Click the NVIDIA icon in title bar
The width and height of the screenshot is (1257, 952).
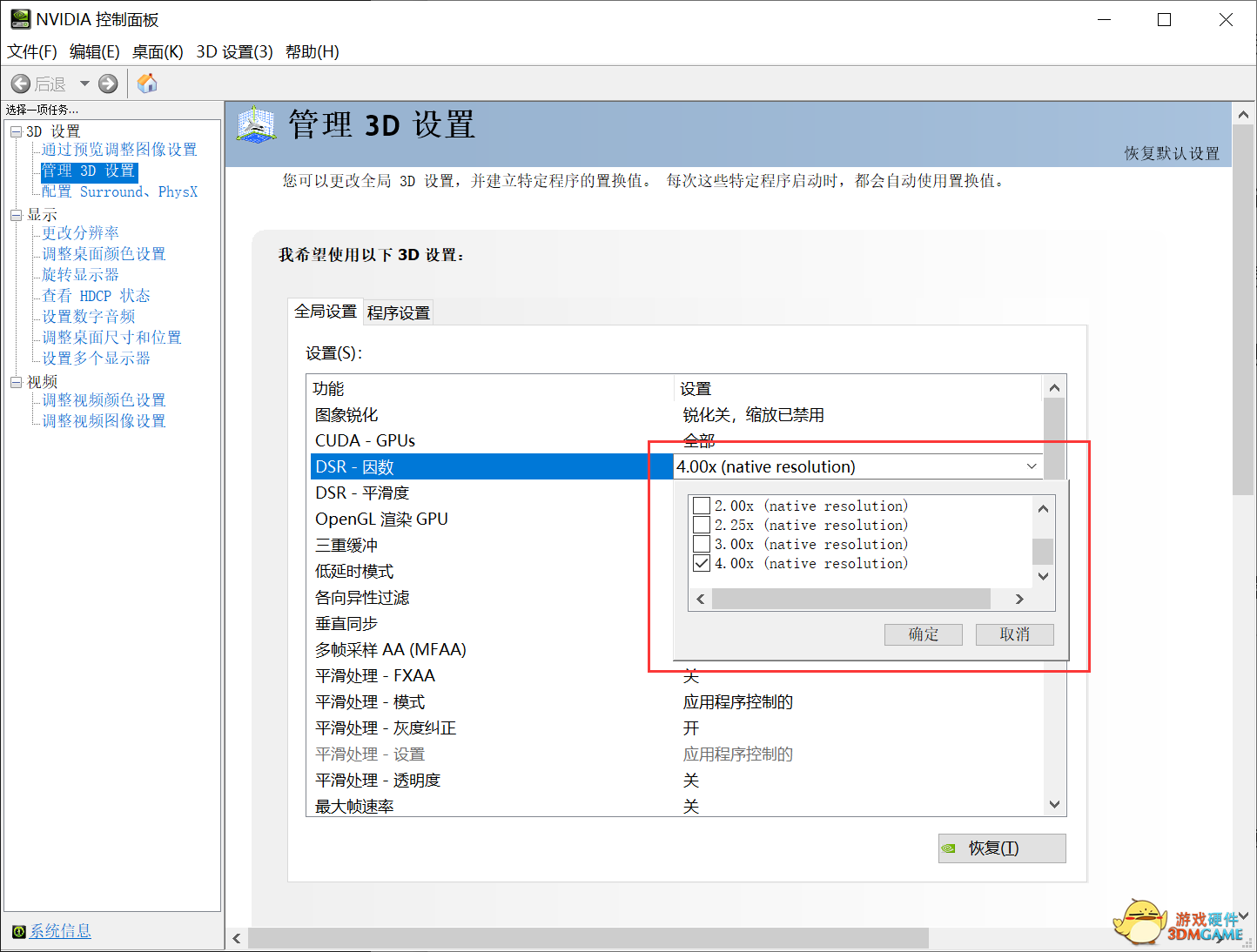tap(20, 19)
